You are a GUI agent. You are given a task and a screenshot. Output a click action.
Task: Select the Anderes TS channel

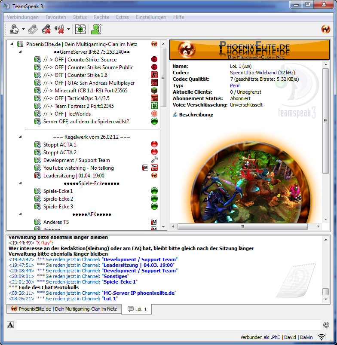click(56, 222)
